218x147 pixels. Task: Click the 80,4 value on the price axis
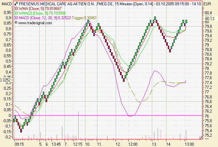point(208,13)
